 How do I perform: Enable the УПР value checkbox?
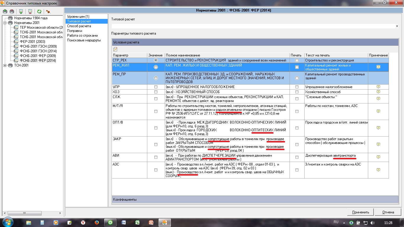point(156,87)
